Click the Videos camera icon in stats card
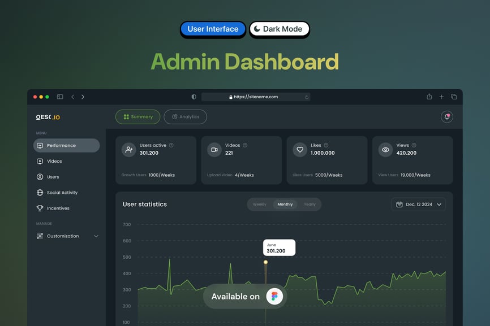Screen dimensions: 490x326 point(214,150)
